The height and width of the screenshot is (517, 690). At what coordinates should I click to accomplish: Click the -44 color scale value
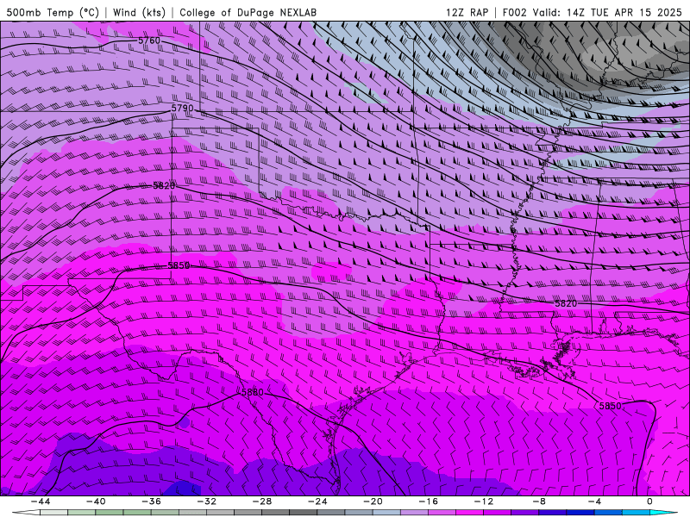41,501
